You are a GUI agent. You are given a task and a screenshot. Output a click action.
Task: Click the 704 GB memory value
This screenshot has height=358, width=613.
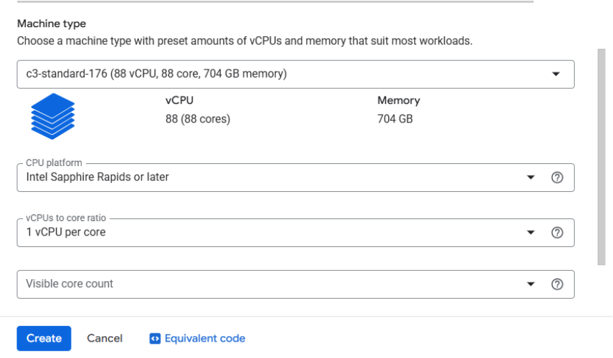click(395, 119)
